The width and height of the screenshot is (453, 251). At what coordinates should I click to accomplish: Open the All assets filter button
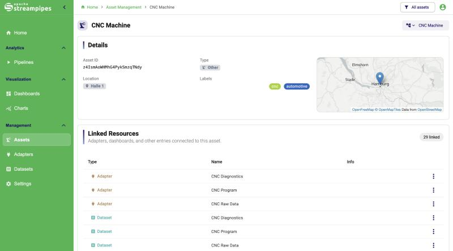pos(417,7)
